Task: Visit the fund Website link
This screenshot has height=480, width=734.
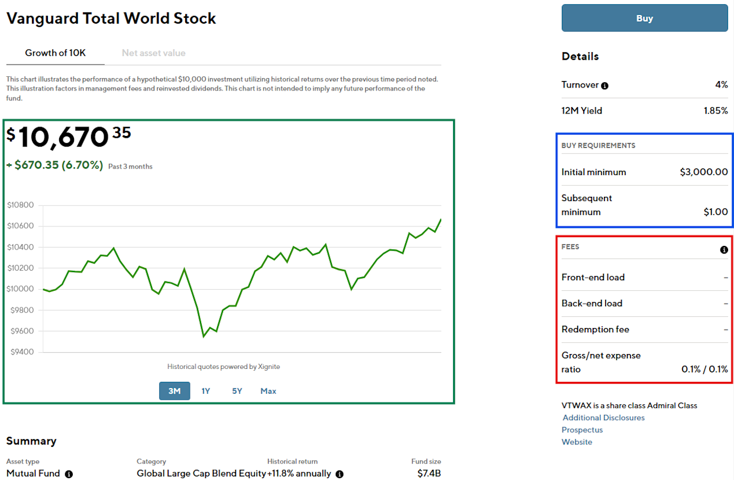Action: [x=577, y=442]
